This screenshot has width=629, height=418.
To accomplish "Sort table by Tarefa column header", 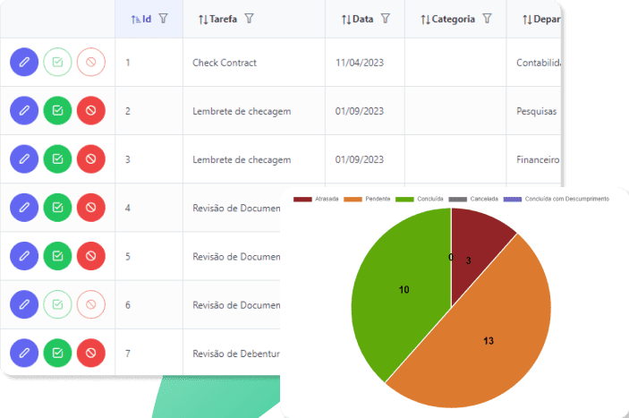I will tap(217, 19).
